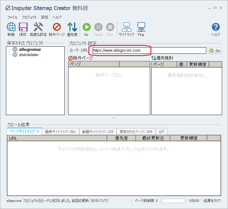This screenshot has height=209, width=228.
Task: Click ページ header in 優先規則 list
Action: click(x=164, y=64)
